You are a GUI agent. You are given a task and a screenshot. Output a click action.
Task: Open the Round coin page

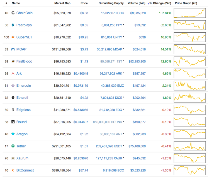coord(21,122)
